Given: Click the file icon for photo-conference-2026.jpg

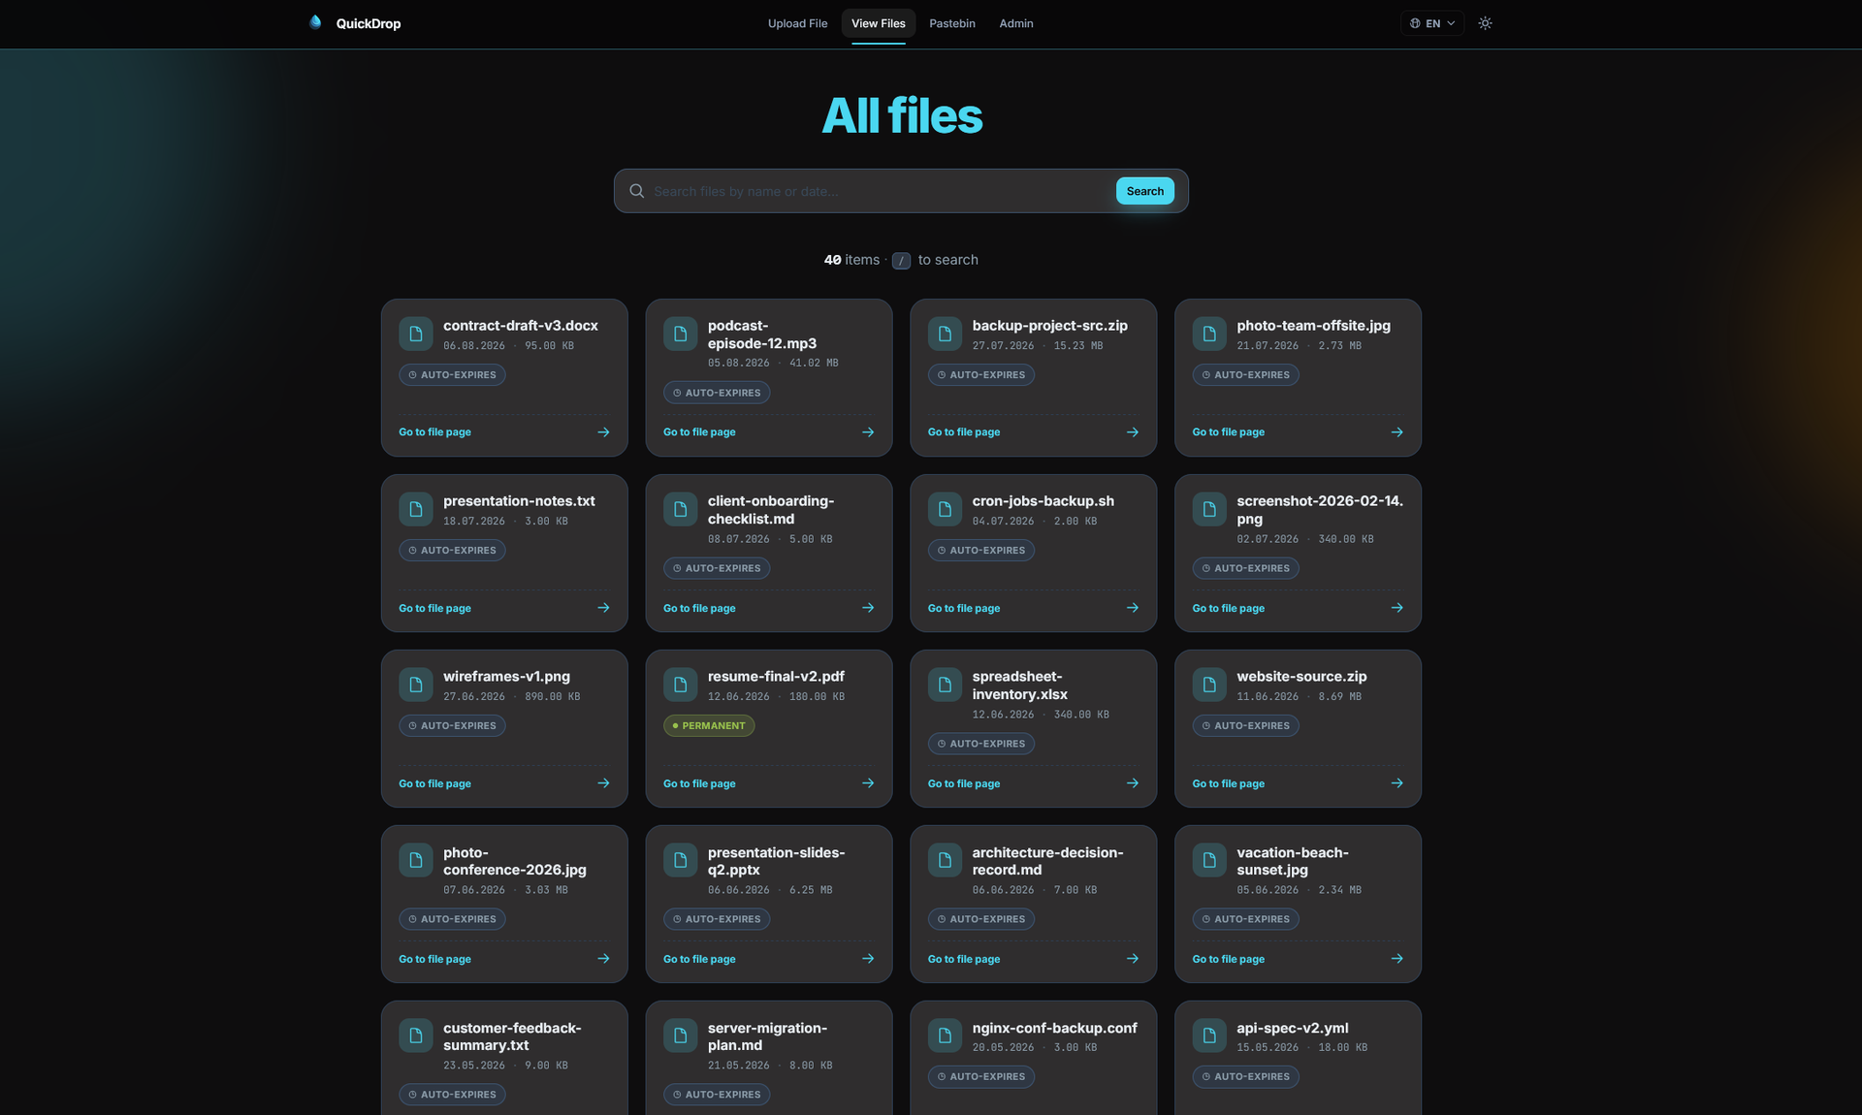Looking at the screenshot, I should point(416,860).
